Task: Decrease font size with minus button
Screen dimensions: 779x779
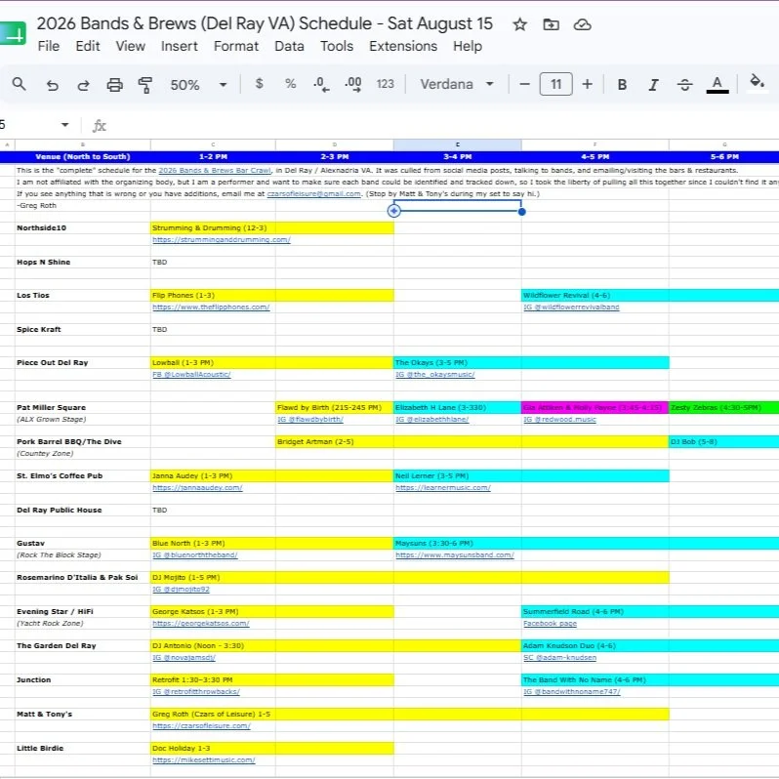Action: (x=524, y=85)
